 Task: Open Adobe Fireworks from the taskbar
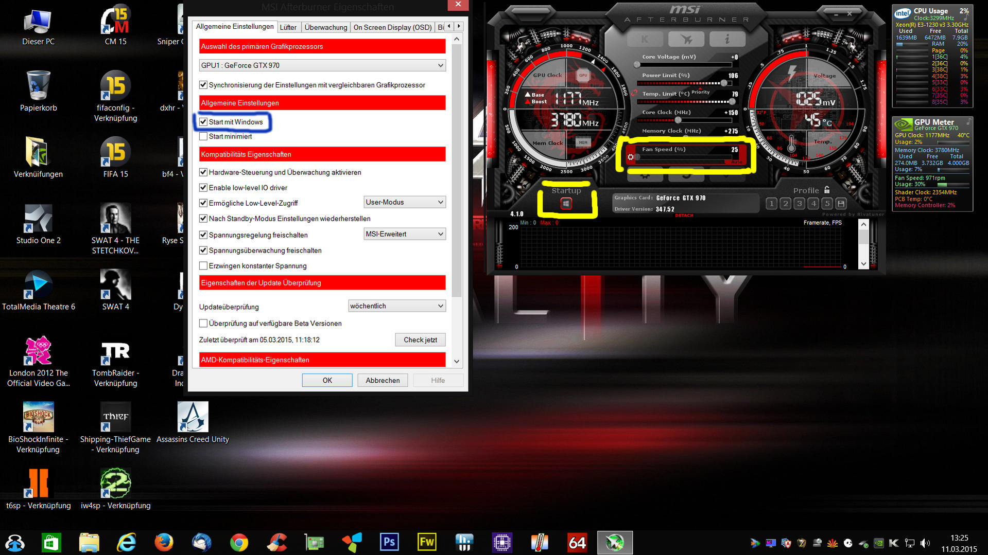click(x=427, y=543)
